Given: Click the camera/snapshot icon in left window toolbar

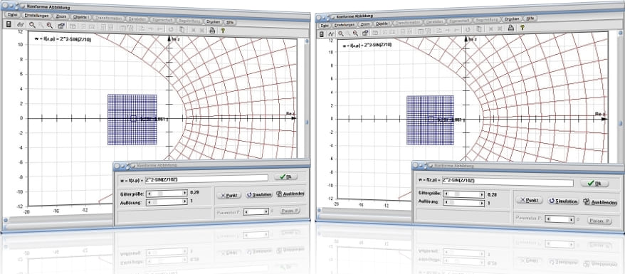Looking at the screenshot, I should [x=61, y=26].
